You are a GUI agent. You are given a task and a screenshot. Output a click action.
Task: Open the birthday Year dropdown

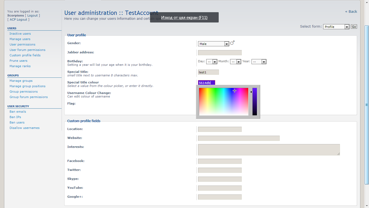point(259,62)
